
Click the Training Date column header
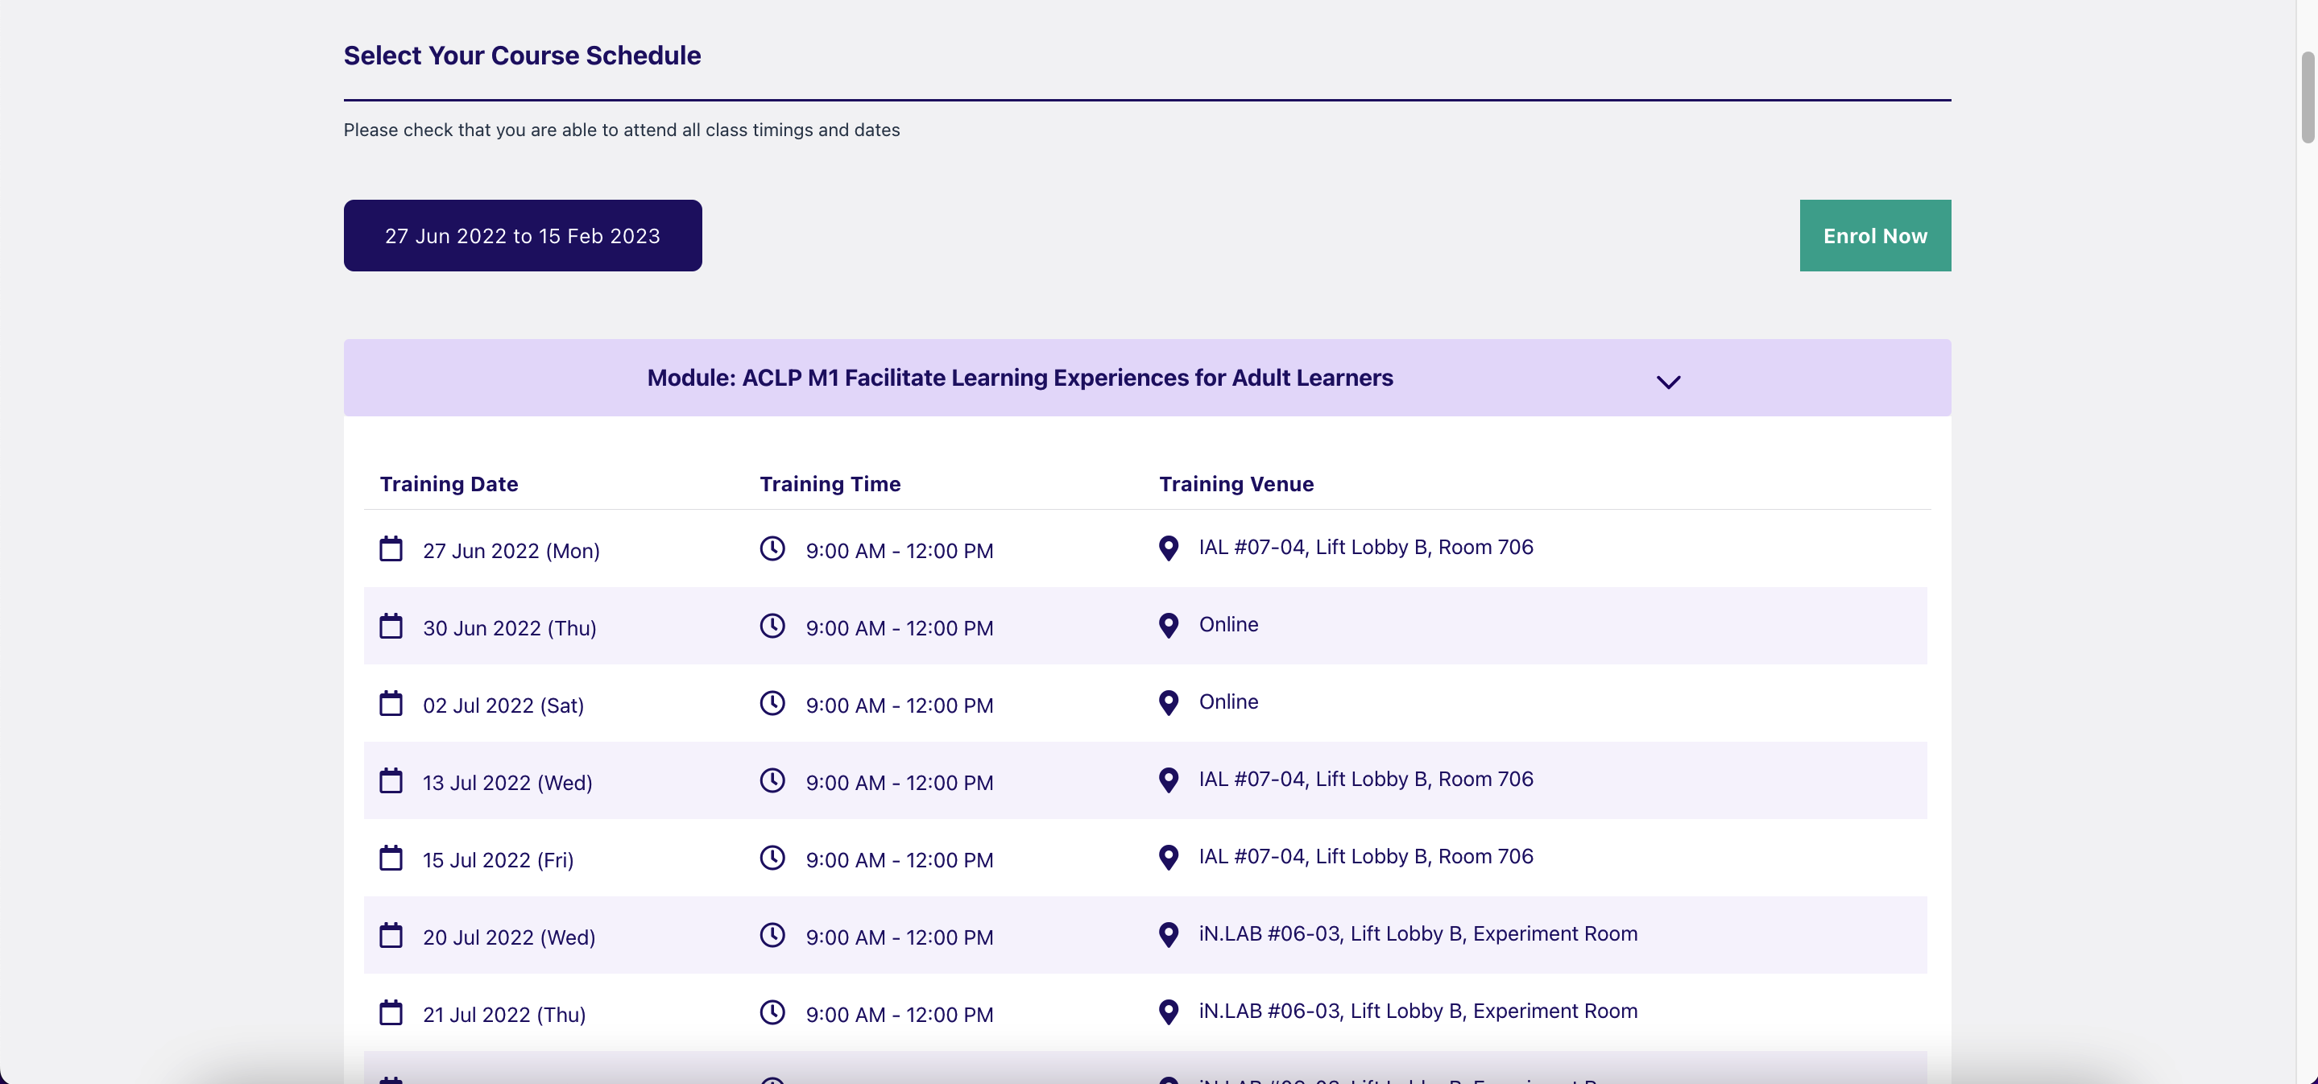(448, 484)
